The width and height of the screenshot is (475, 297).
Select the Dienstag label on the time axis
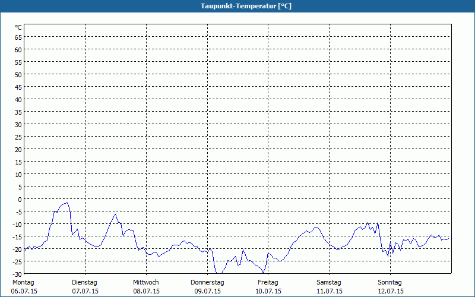(x=84, y=282)
